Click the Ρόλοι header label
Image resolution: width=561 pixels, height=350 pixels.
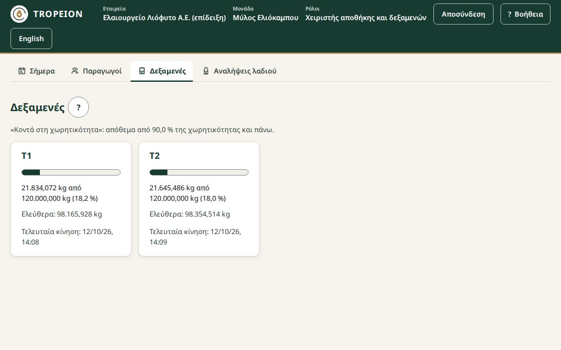pos(312,9)
